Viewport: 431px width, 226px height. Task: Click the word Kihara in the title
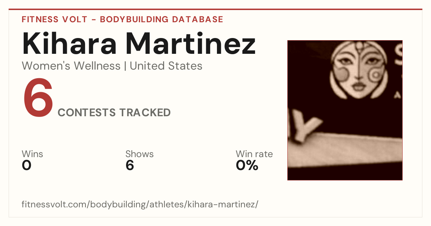tap(69, 43)
